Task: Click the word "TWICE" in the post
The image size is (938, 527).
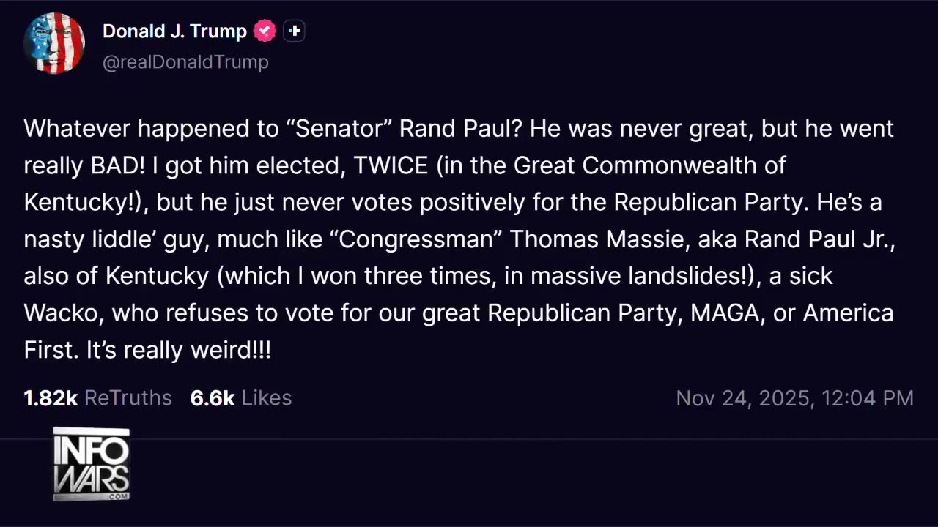Action: click(391, 165)
